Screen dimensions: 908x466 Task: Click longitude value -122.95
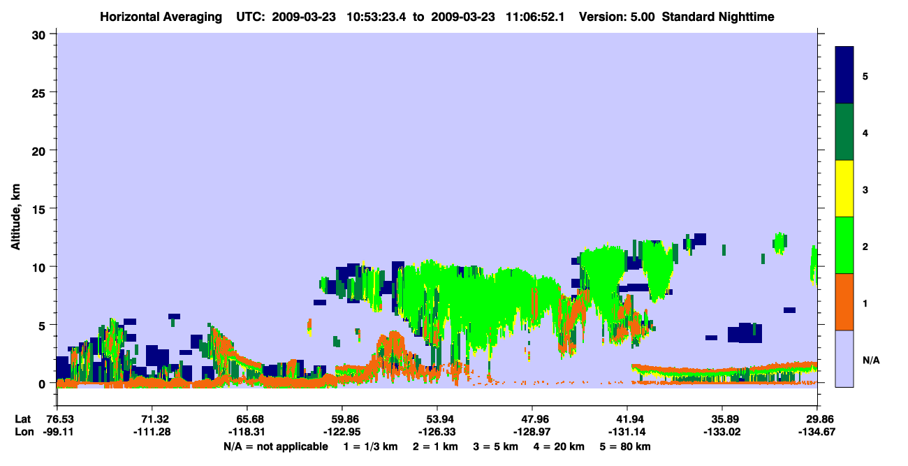click(x=342, y=432)
